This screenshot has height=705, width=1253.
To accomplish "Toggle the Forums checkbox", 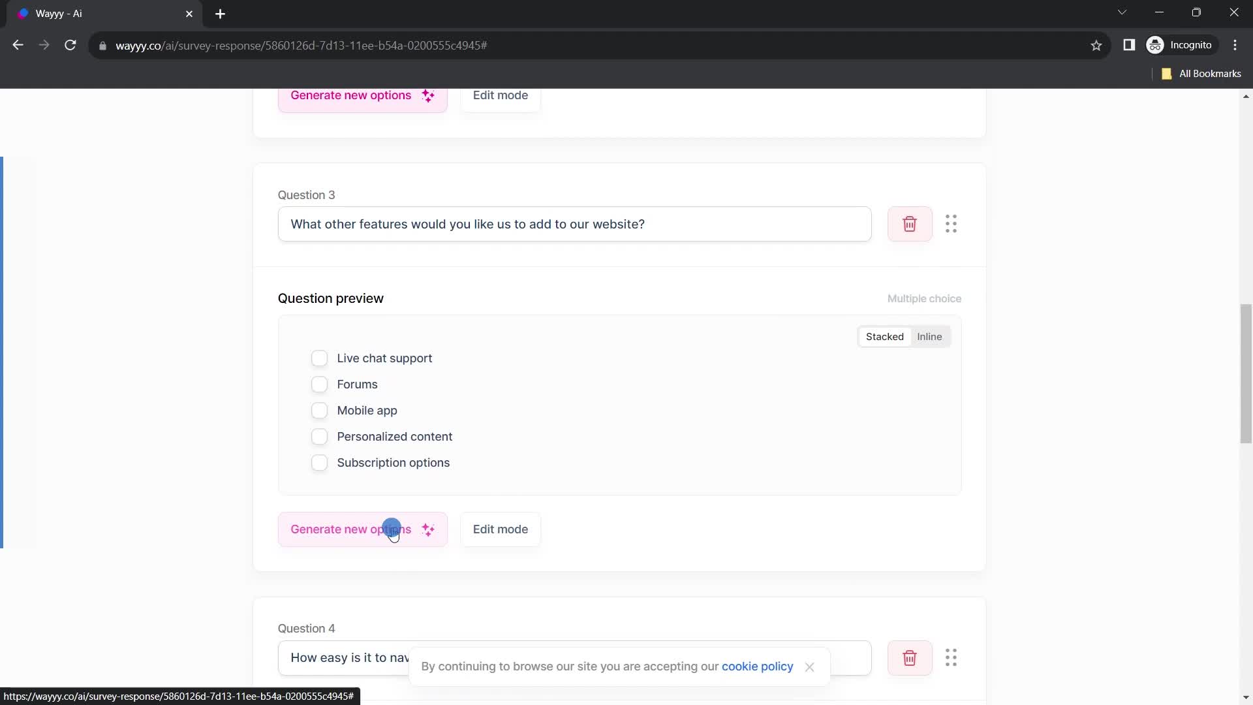I will [x=320, y=384].
